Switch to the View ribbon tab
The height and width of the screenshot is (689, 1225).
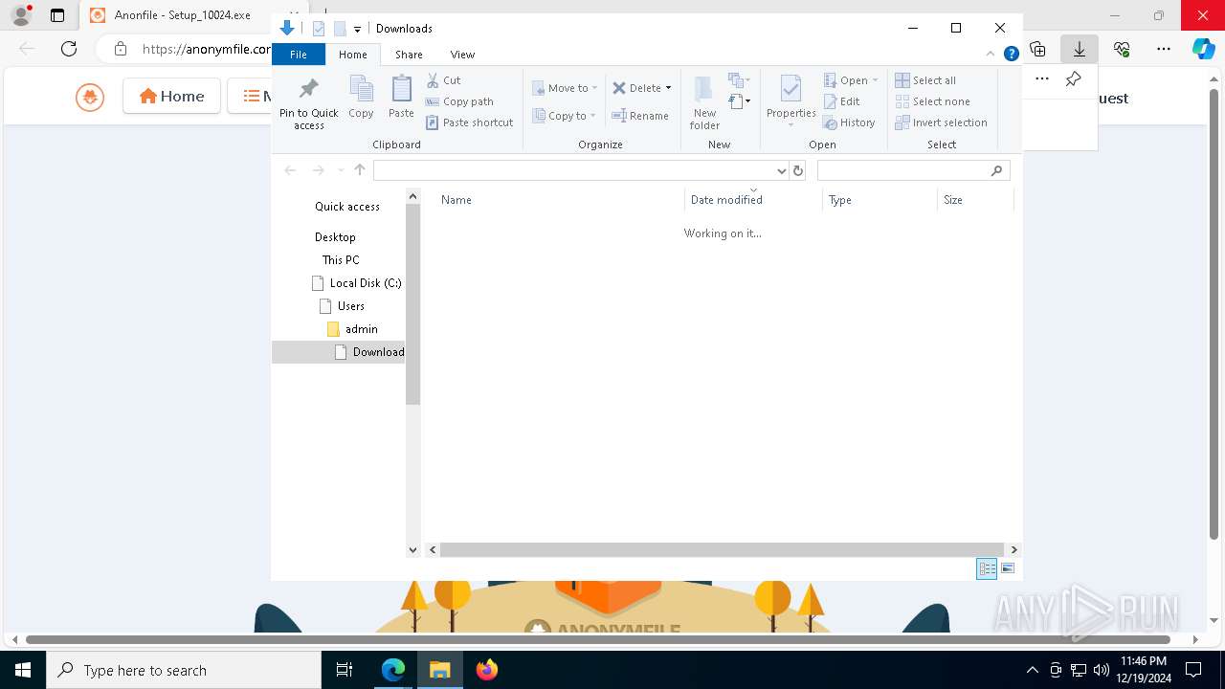(462, 55)
